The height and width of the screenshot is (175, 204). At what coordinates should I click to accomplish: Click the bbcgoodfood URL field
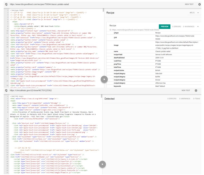pos(39,4)
